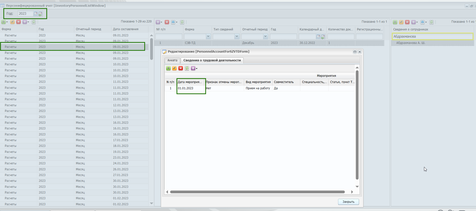
Task: Edit the employee in the right panel toolbar
Action: [401, 22]
